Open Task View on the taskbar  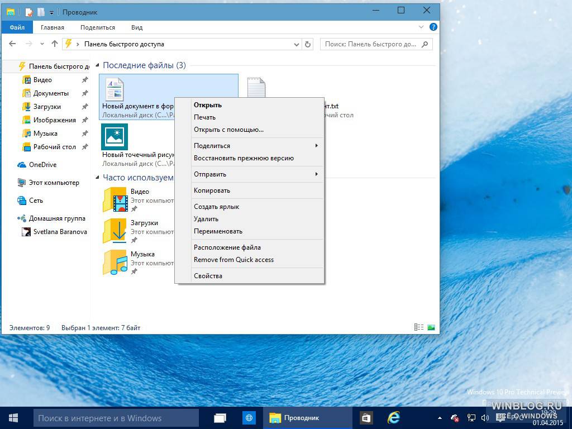pos(220,418)
